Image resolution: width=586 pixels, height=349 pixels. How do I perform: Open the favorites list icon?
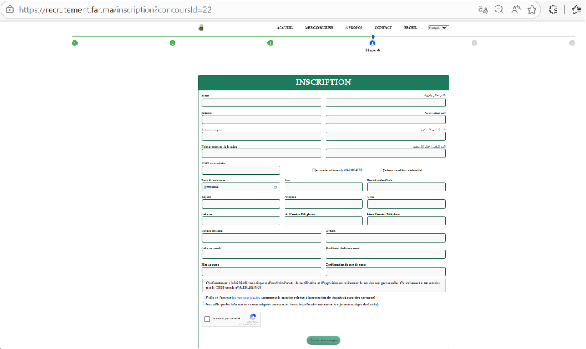point(576,10)
